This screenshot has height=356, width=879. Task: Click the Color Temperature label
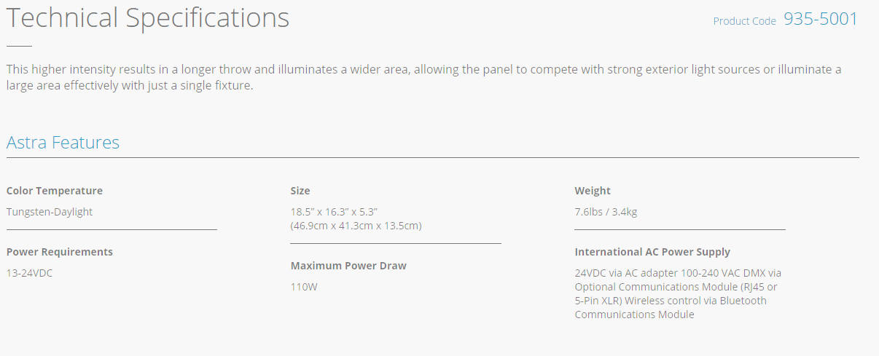[x=55, y=191]
